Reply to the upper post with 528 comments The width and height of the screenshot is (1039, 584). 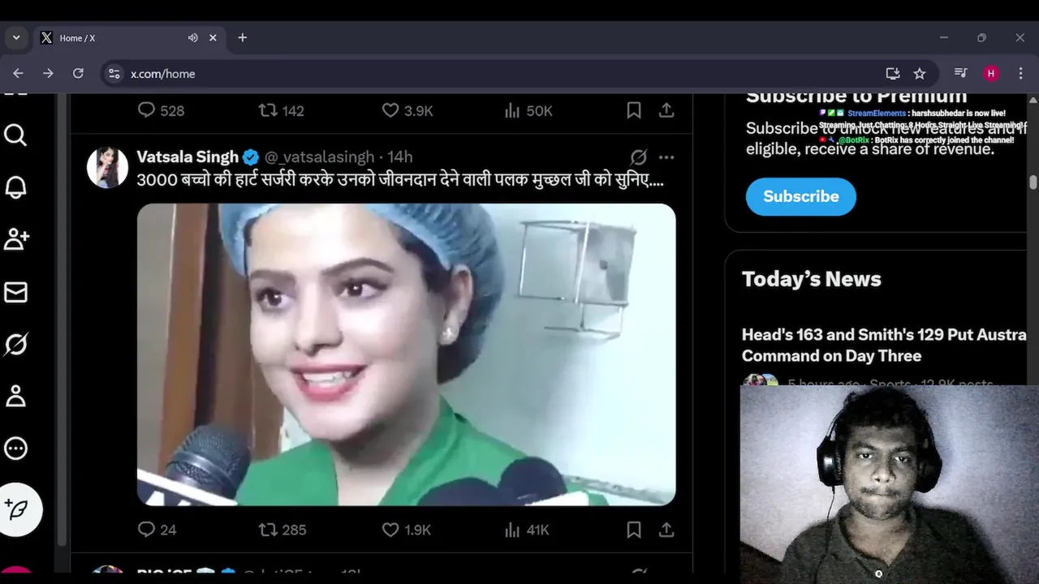point(161,110)
